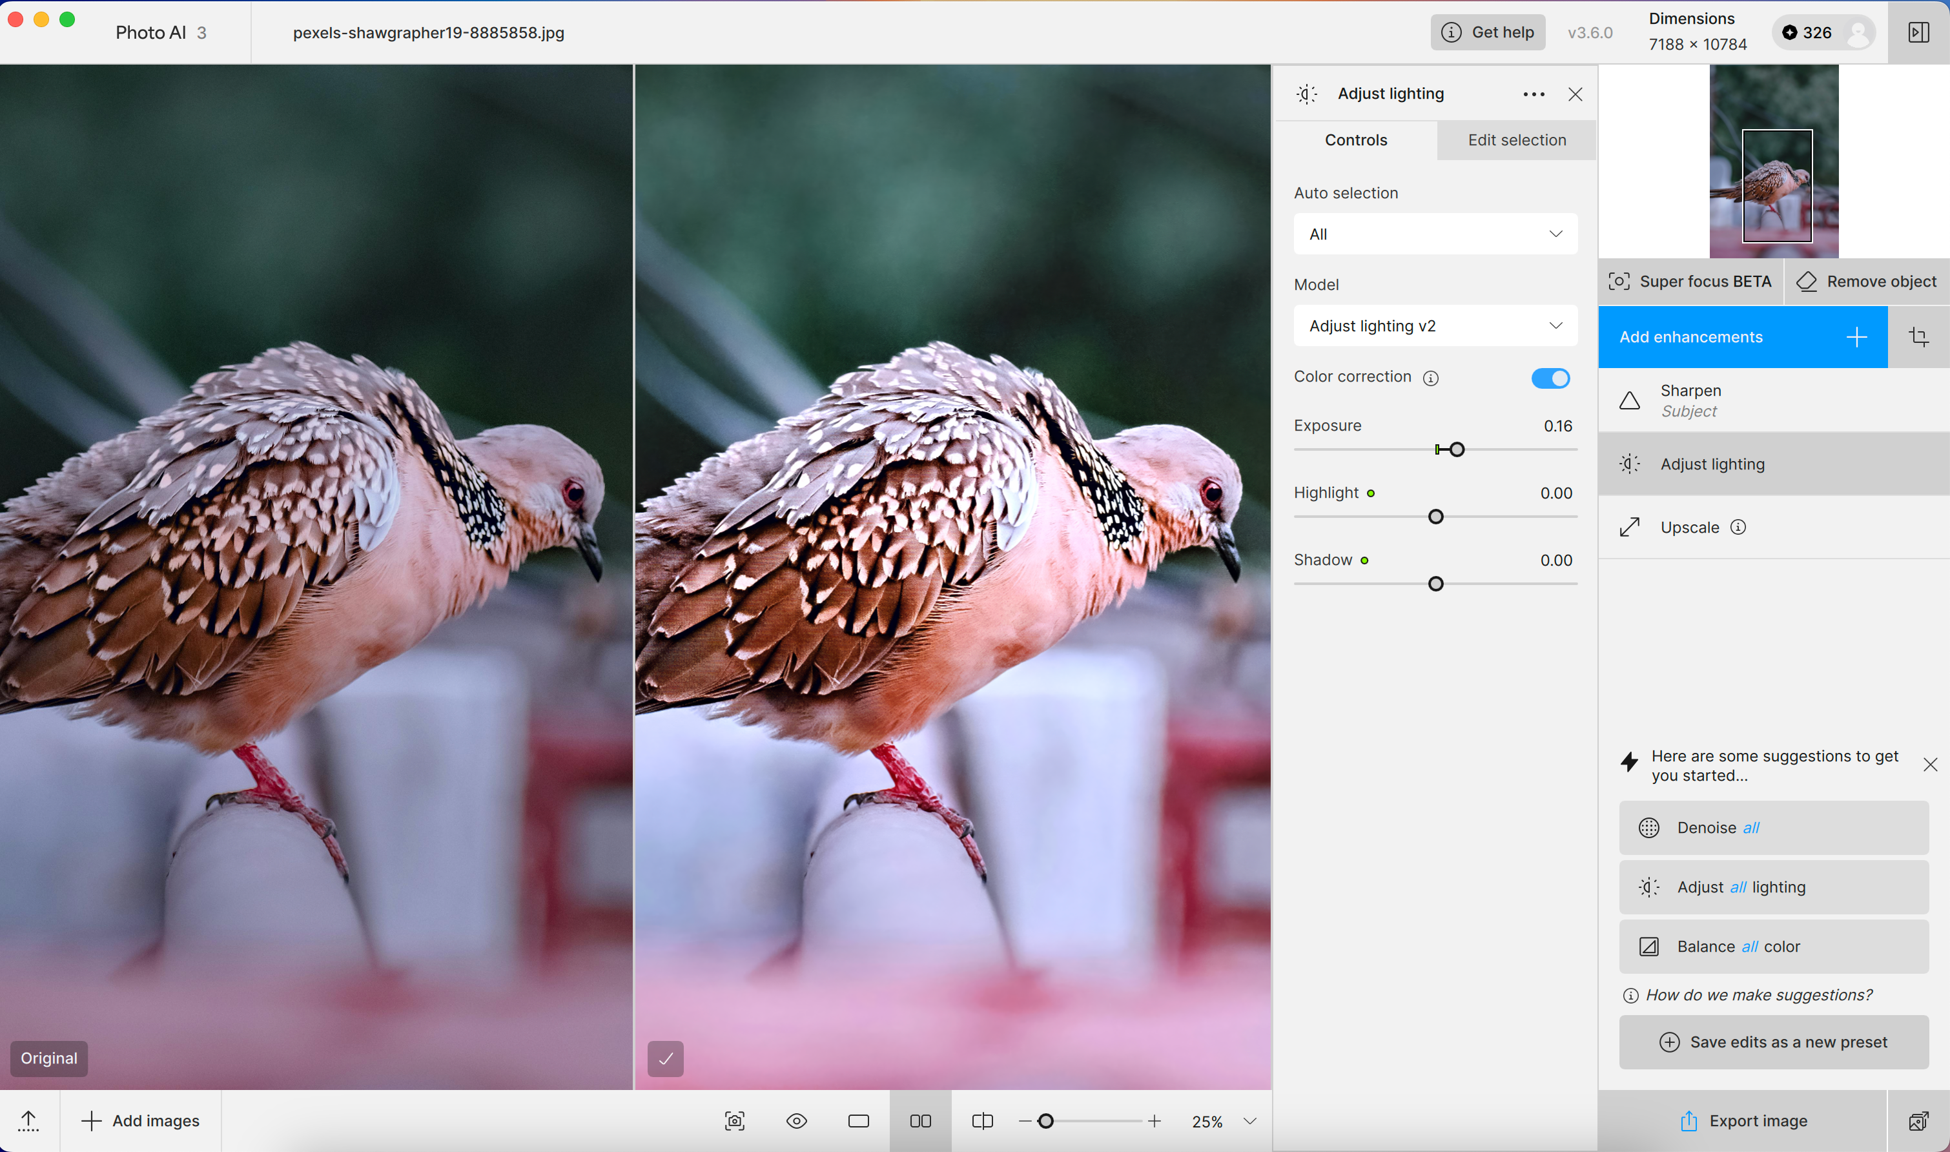Viewport: 1950px width, 1152px height.
Task: Click the crop tool icon
Action: click(1918, 337)
